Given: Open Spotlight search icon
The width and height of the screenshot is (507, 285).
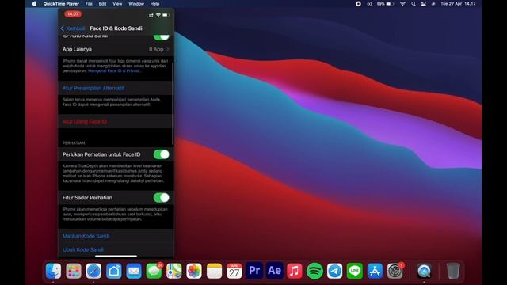Looking at the screenshot, I should (x=414, y=4).
